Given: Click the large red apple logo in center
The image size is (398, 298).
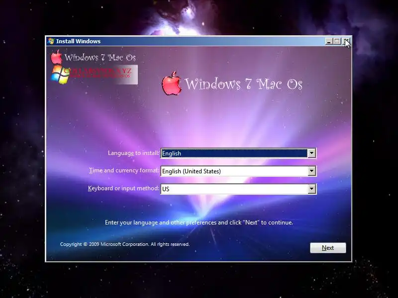Looking at the screenshot, I should point(171,83).
